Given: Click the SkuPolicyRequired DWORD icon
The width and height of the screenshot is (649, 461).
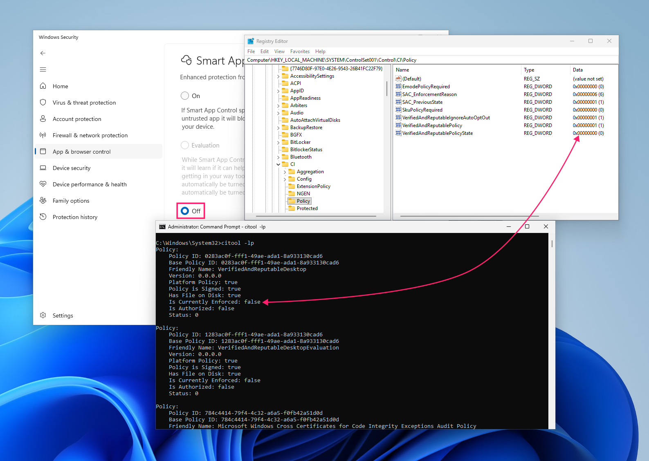Looking at the screenshot, I should click(x=398, y=110).
